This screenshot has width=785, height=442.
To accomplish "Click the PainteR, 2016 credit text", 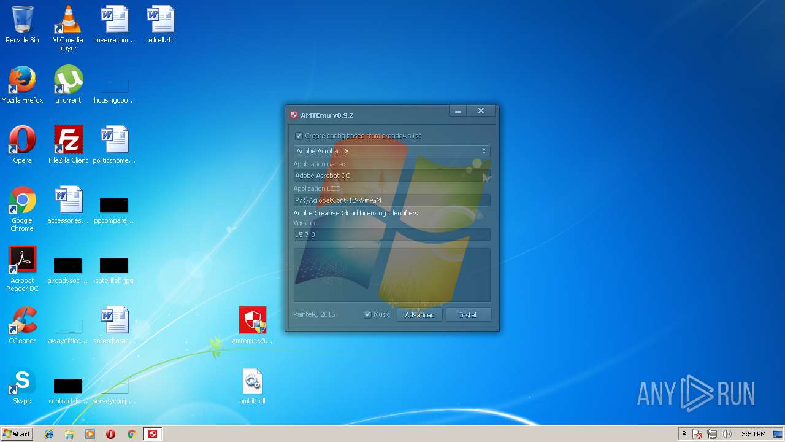I will [314, 314].
